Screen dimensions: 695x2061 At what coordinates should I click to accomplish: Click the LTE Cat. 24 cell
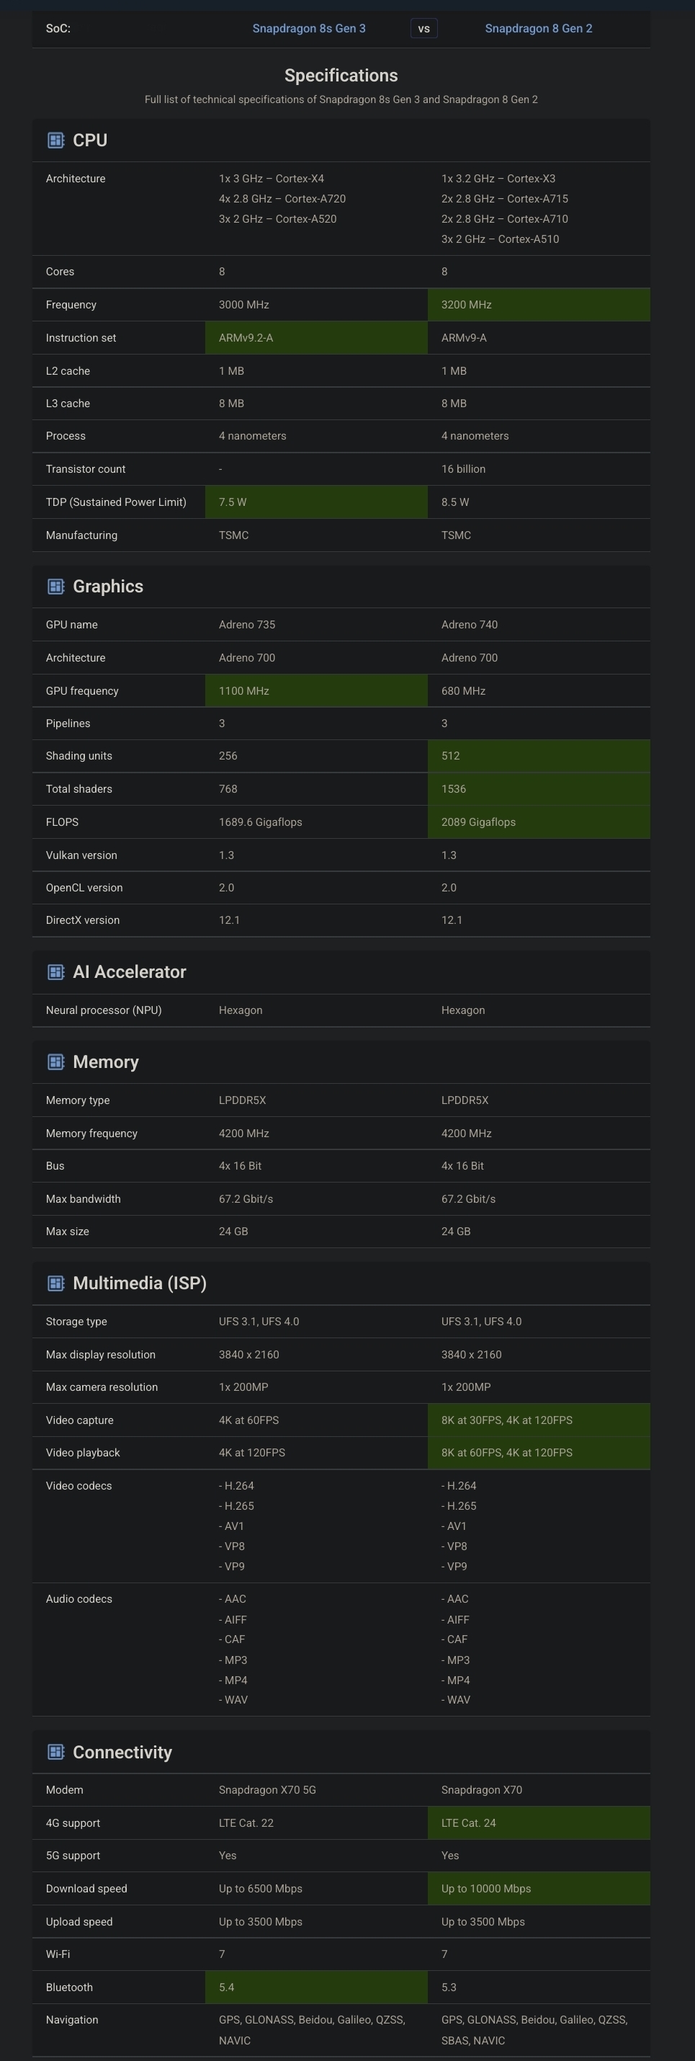[539, 1822]
